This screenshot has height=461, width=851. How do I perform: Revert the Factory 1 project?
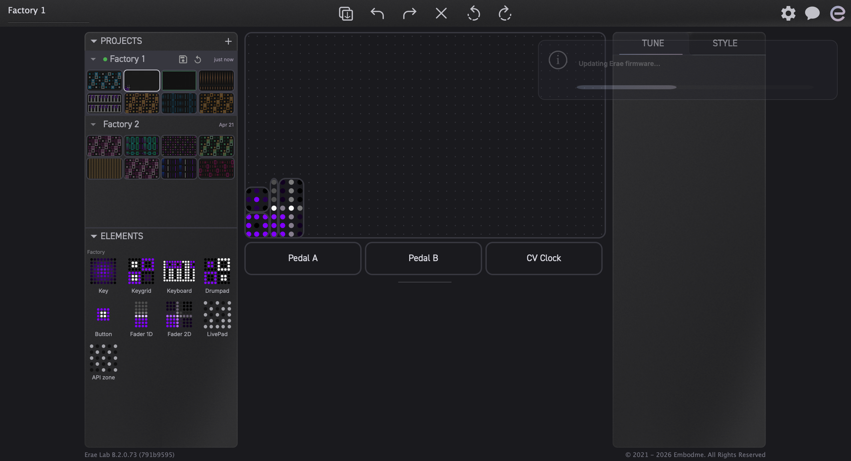[x=198, y=59]
